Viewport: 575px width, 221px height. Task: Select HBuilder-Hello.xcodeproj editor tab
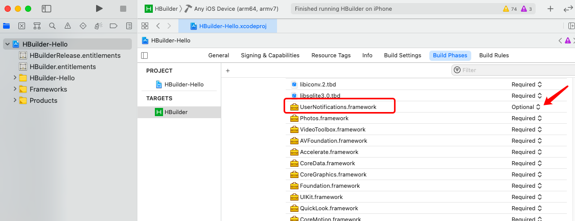227,26
